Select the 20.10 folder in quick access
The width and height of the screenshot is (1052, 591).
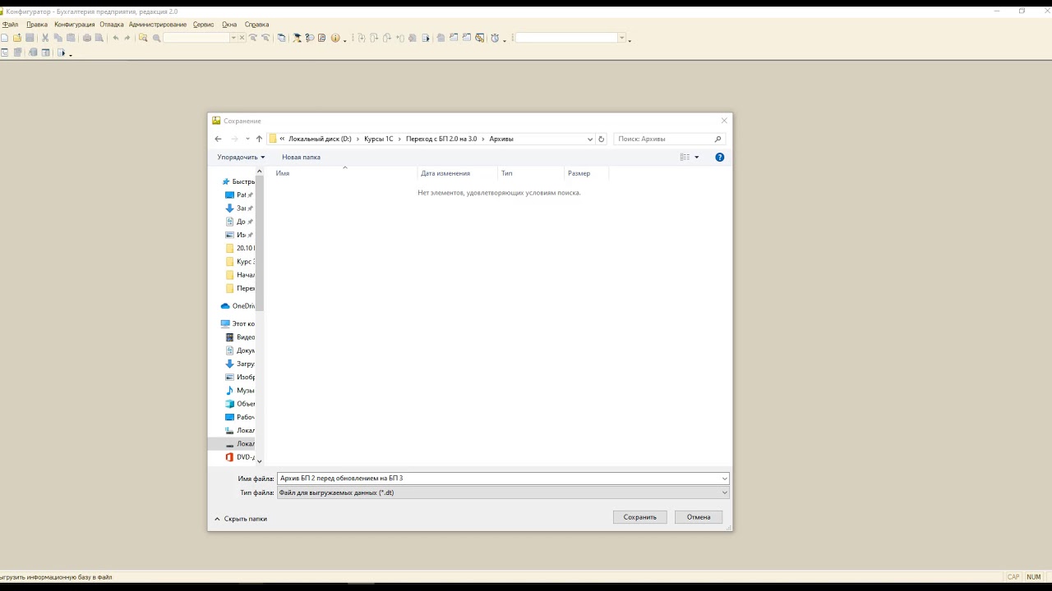(x=241, y=248)
